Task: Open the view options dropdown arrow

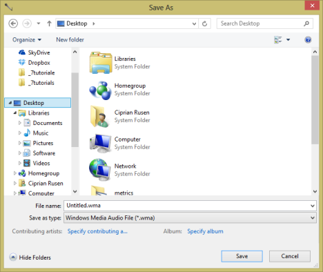Action: (288, 40)
